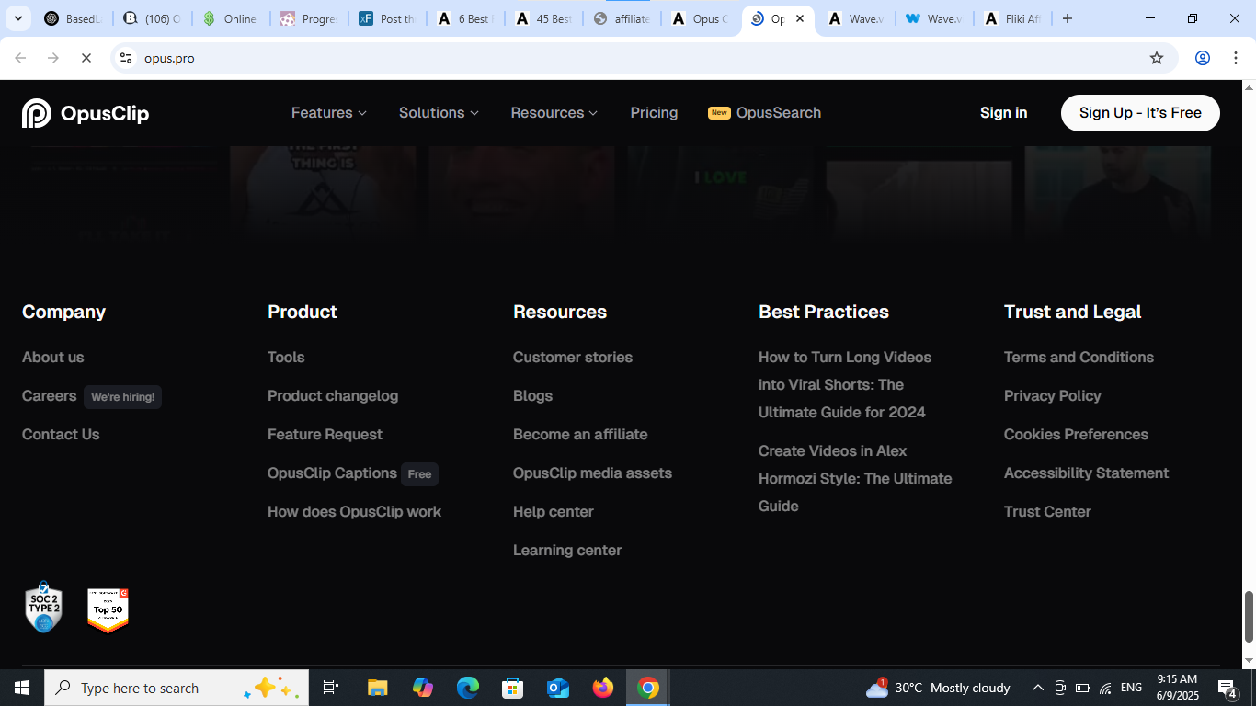Open Windows Start menu
The image size is (1256, 706).
coord(22,688)
